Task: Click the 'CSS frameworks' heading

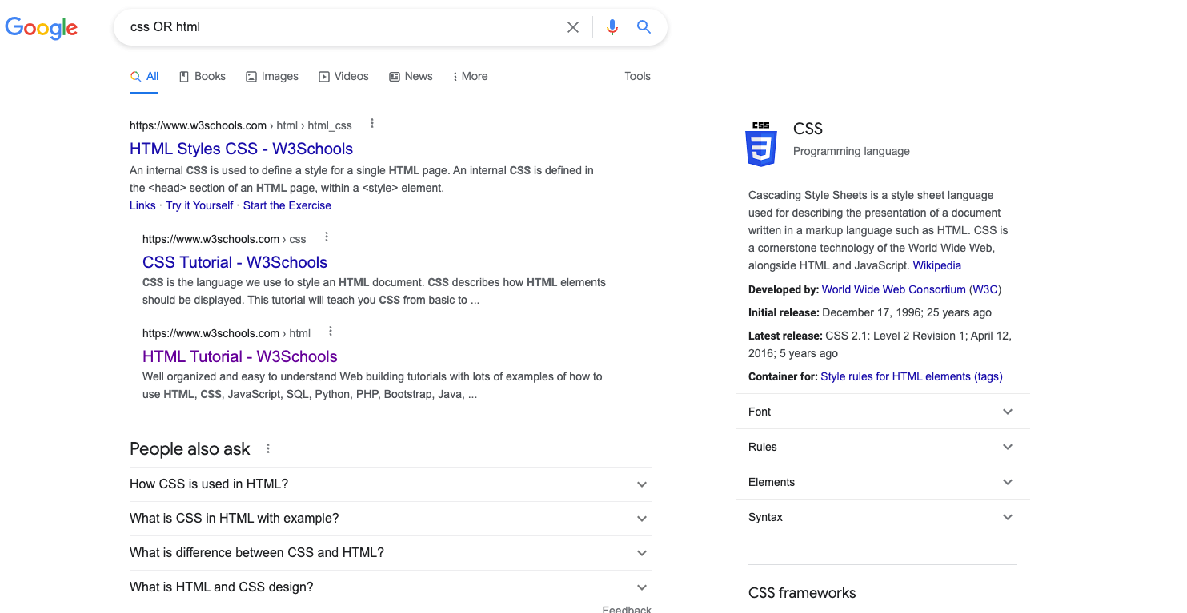Action: point(802,593)
